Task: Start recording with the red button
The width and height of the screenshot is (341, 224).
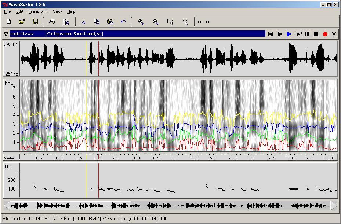Action: (325, 34)
